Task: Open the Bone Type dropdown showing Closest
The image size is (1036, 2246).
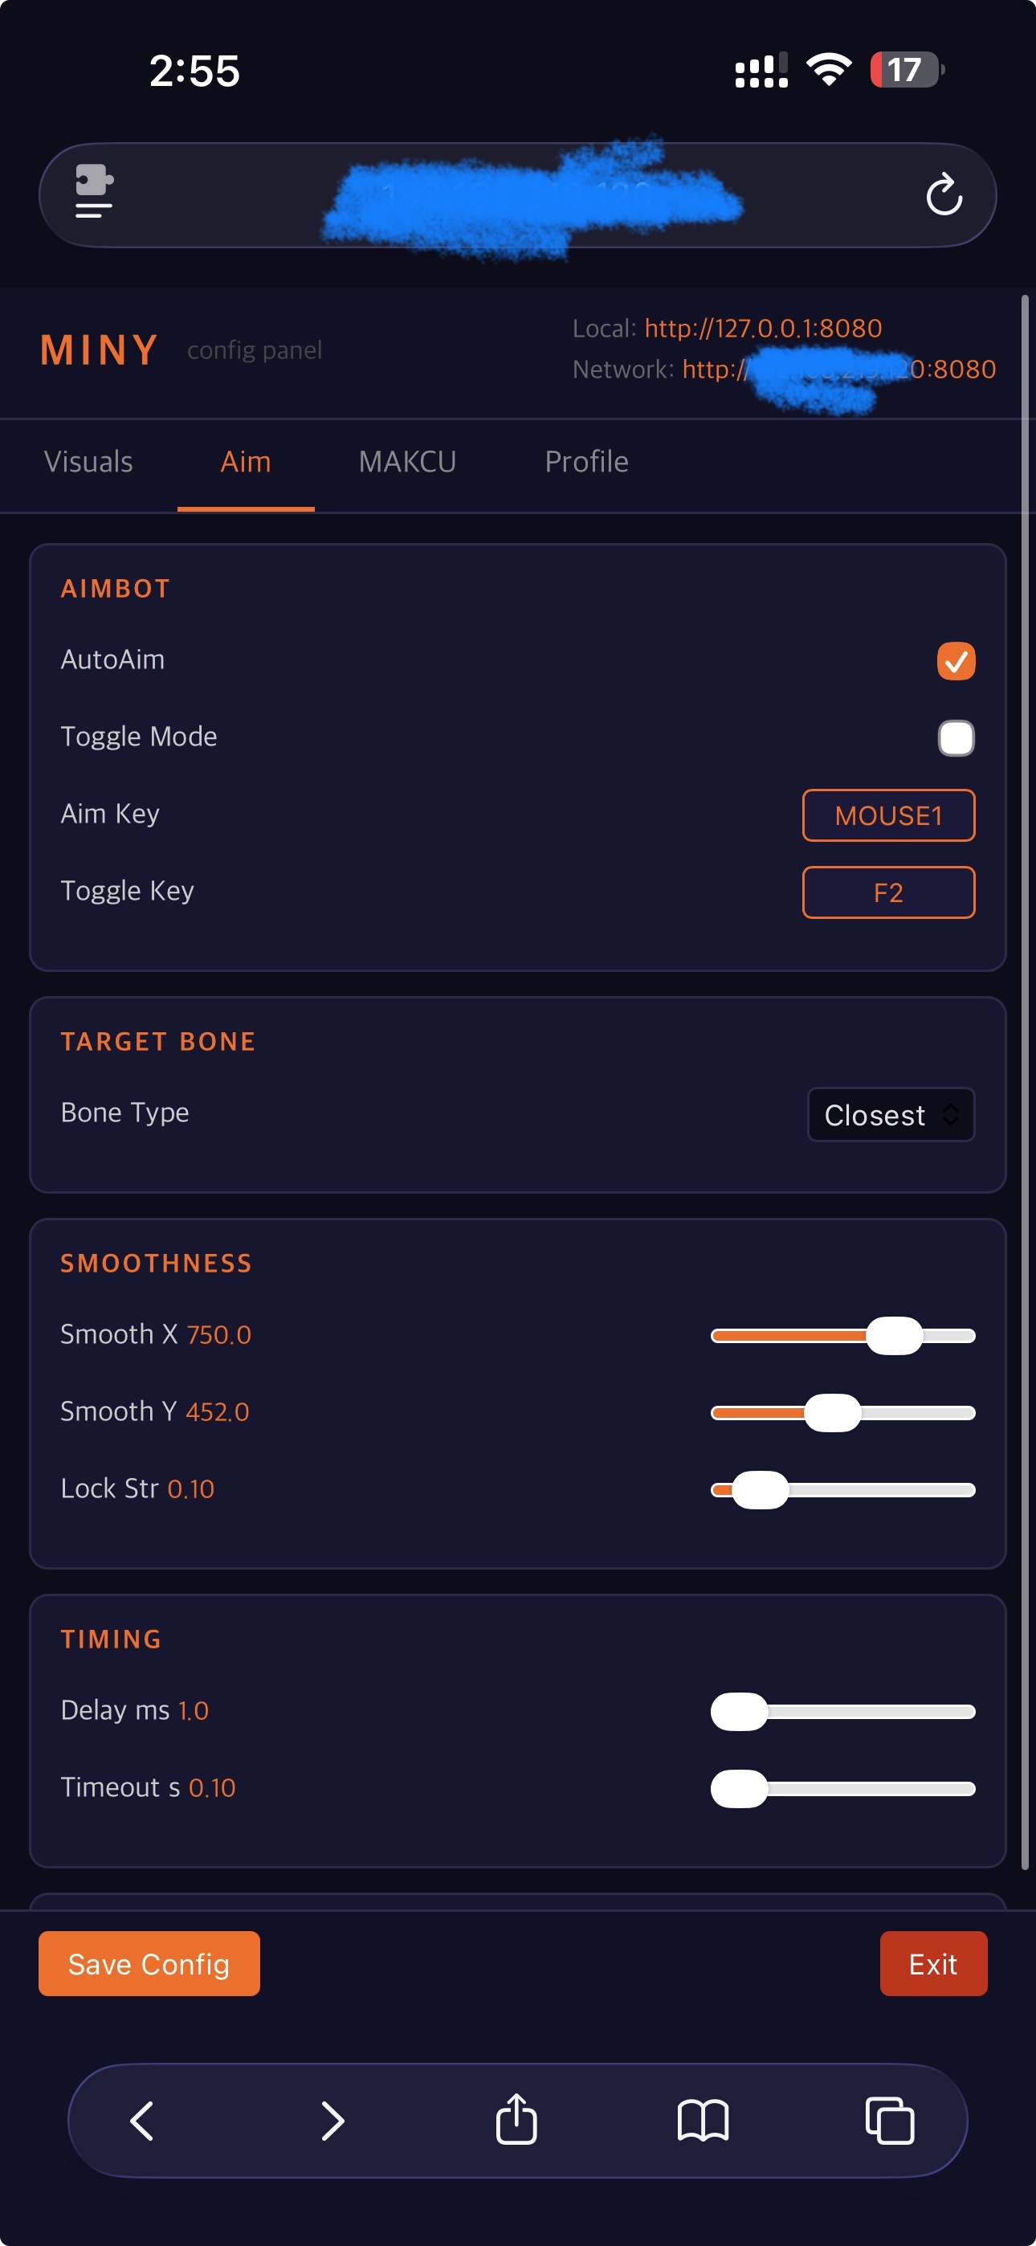Action: pyautogui.click(x=891, y=1114)
